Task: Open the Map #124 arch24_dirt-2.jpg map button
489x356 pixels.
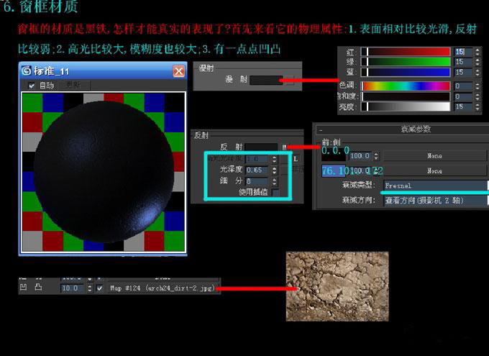Action: pos(163,288)
